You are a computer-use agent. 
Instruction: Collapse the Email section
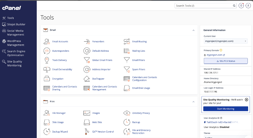[193, 30]
